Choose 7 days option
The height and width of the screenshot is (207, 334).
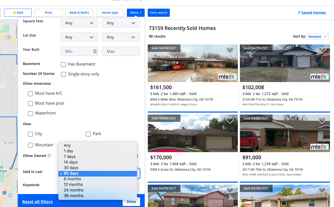click(98, 156)
